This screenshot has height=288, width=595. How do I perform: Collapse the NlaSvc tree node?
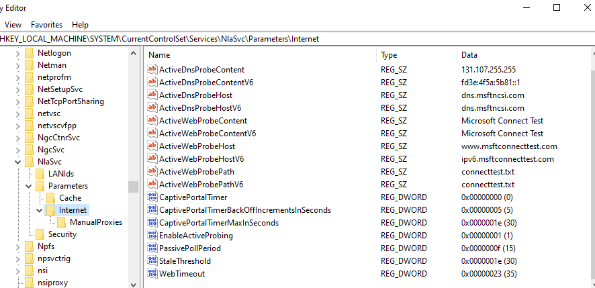click(17, 162)
